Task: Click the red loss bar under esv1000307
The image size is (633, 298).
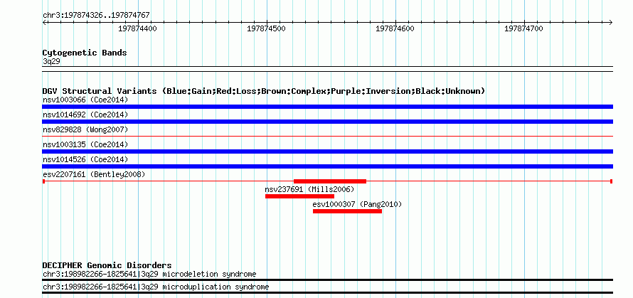Action: tap(347, 211)
